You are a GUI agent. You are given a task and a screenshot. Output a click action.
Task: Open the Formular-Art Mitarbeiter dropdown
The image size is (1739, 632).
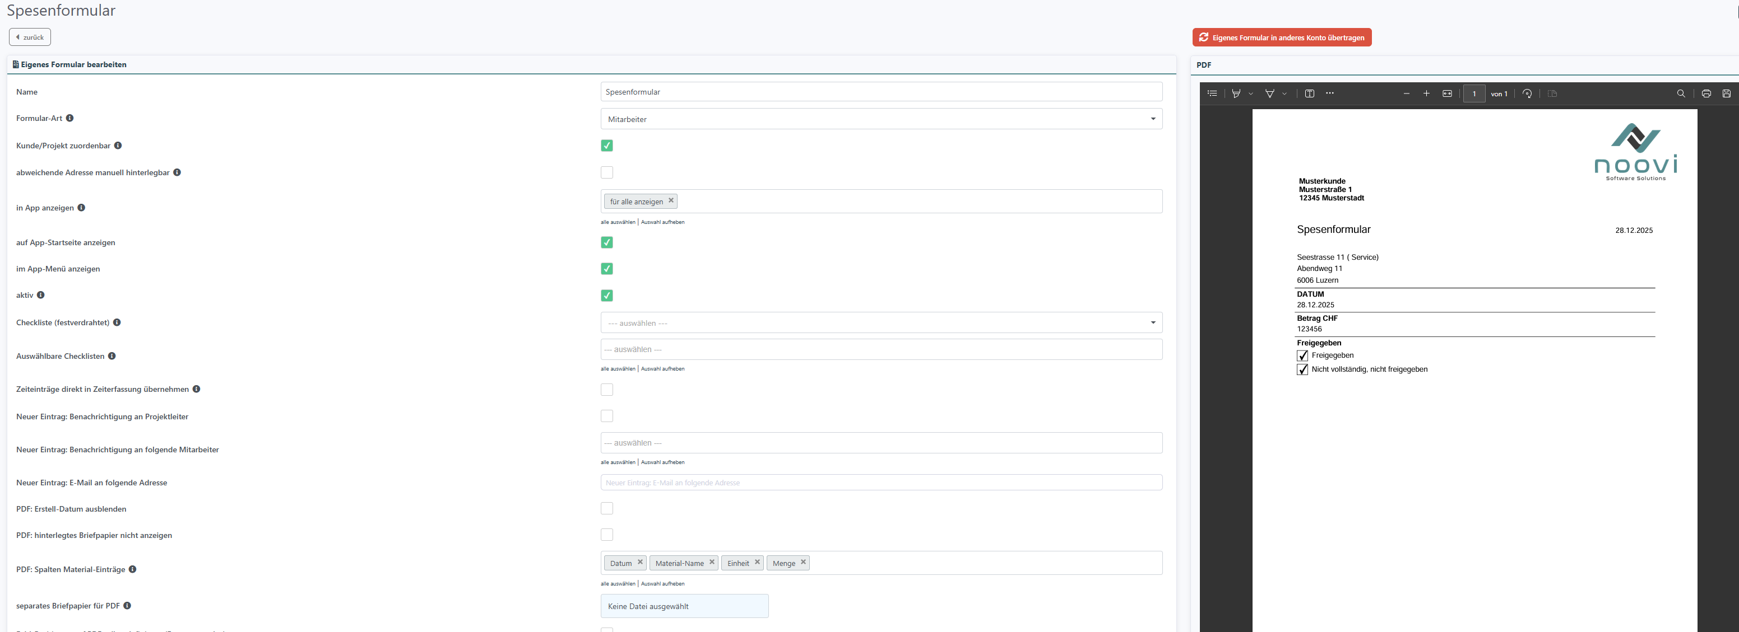coord(880,119)
